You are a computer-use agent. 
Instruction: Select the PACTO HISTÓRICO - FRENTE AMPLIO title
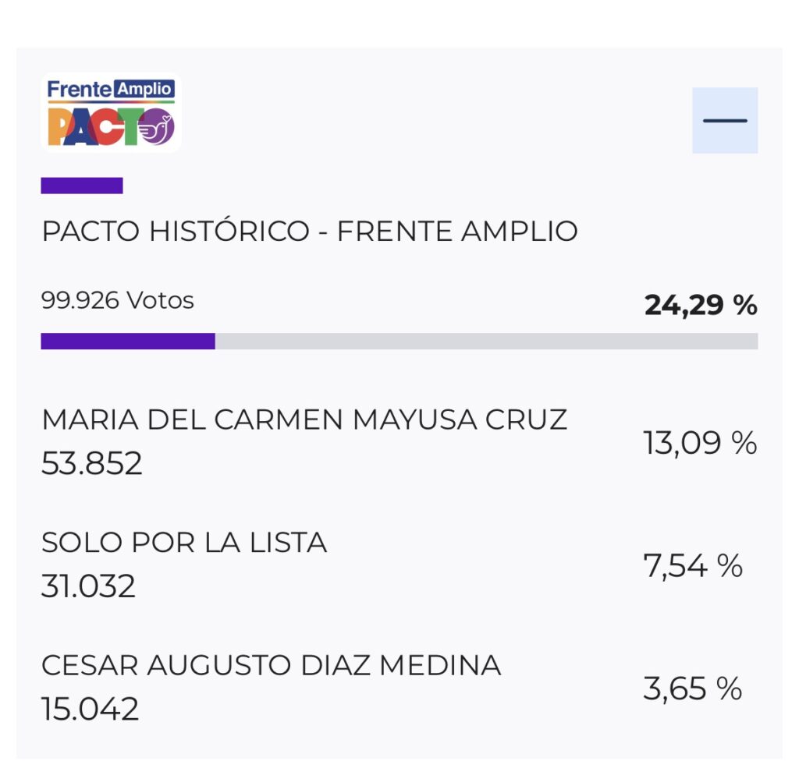point(310,232)
